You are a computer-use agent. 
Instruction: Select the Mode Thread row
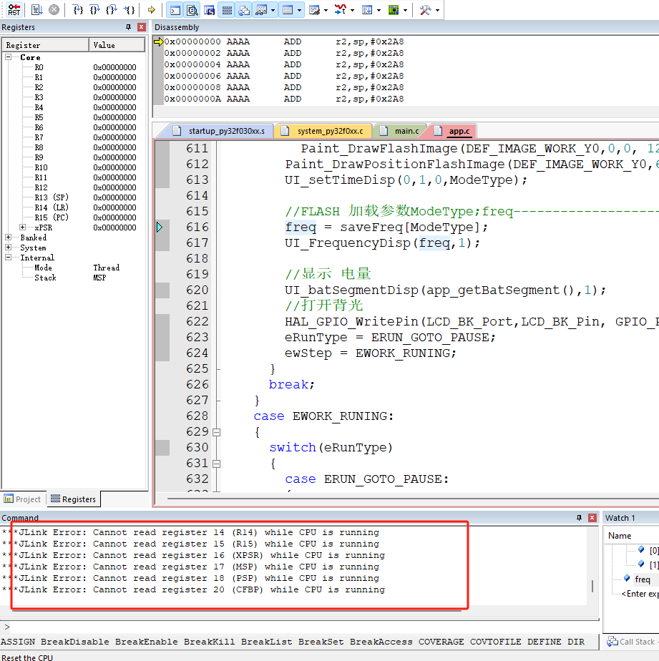coord(77,268)
